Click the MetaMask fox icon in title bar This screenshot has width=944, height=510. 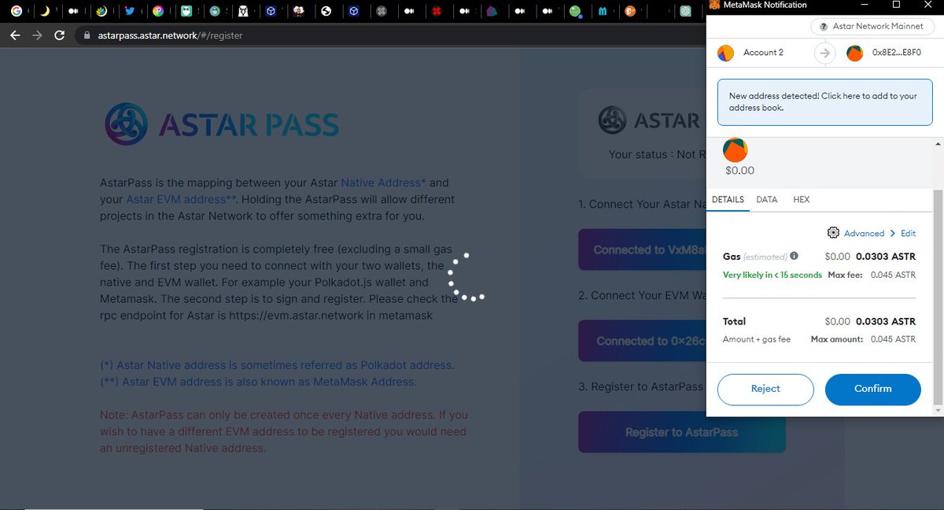point(714,5)
